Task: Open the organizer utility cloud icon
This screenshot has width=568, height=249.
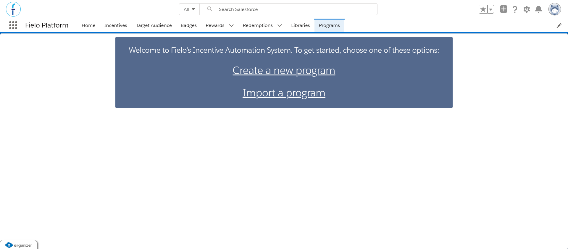Action: tap(9, 245)
